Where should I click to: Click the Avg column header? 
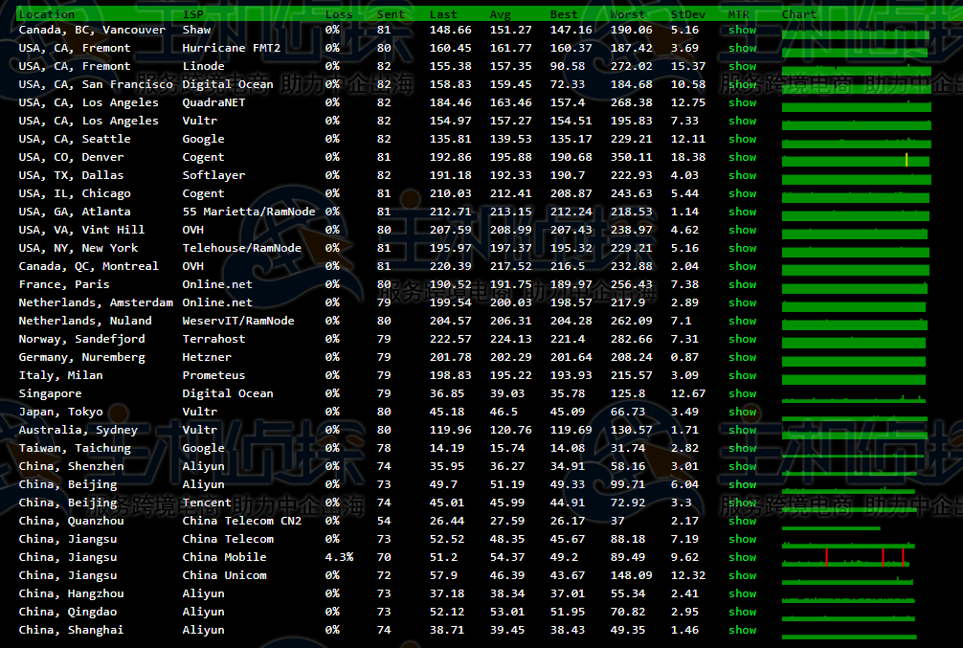pos(501,14)
